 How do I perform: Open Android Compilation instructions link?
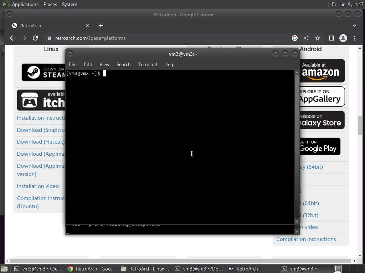[306, 239]
